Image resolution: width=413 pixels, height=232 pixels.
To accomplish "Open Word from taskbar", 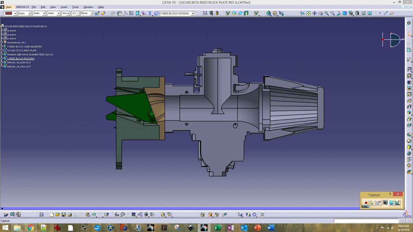I will 270,228.
